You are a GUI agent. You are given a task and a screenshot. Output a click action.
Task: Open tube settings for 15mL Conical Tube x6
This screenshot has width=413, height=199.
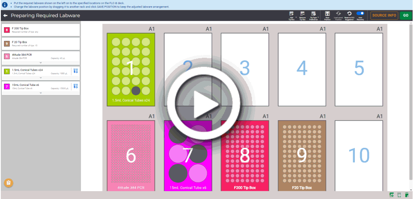(75, 86)
